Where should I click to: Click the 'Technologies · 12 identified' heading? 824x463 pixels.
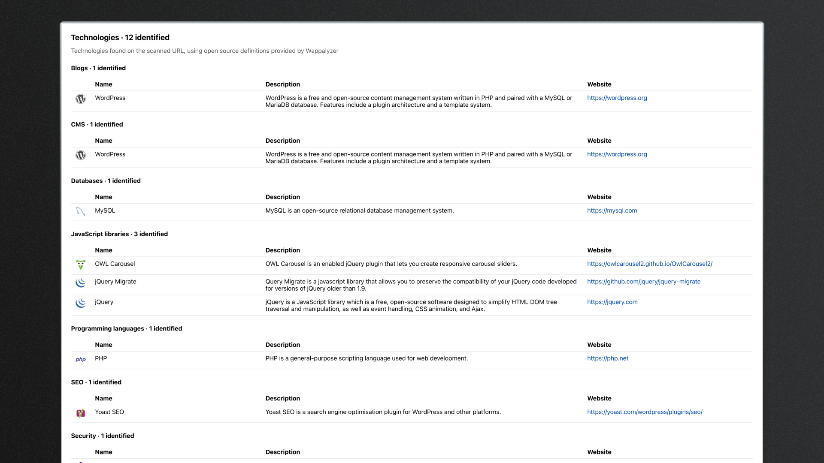coord(120,37)
